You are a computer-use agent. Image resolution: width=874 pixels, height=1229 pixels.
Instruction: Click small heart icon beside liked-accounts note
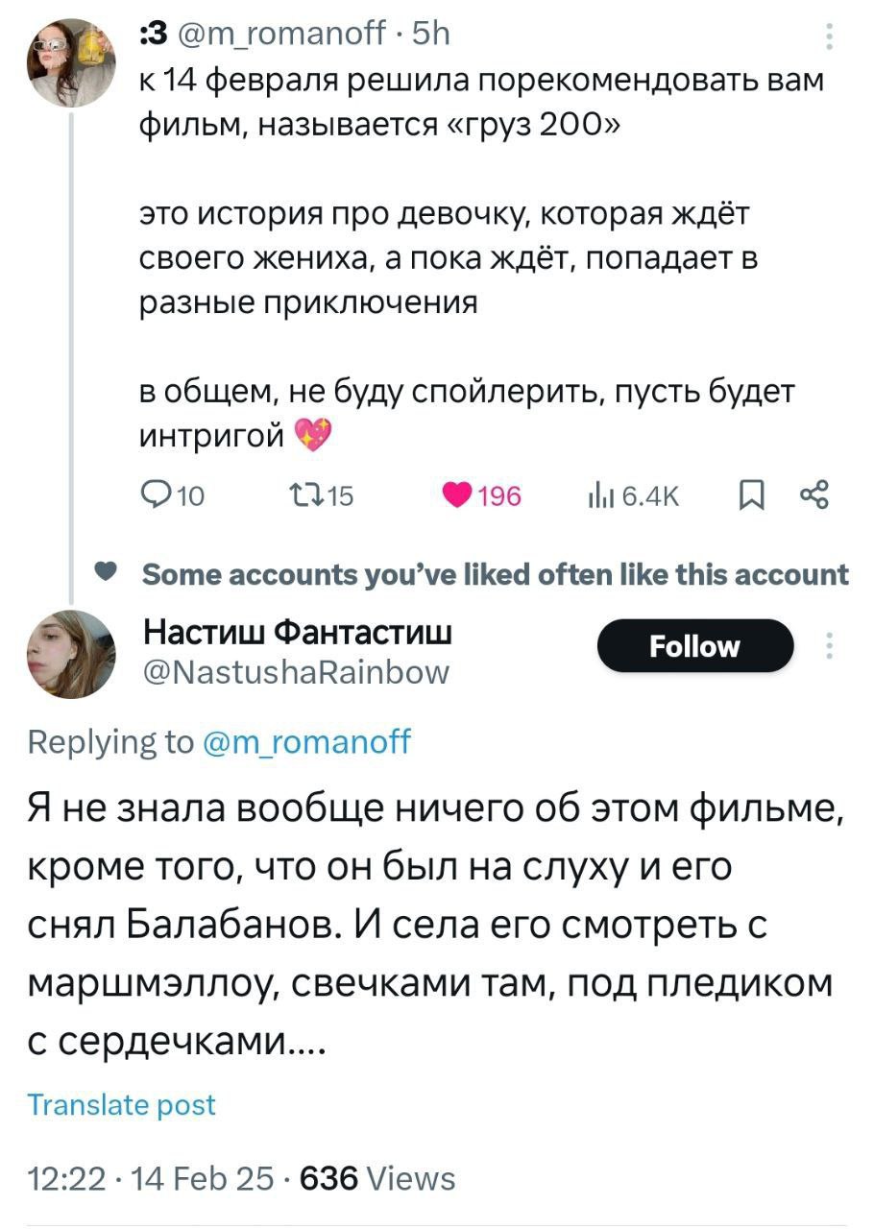[x=110, y=573]
